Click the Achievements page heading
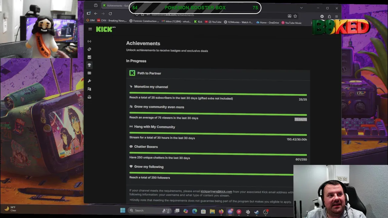 coord(143,43)
